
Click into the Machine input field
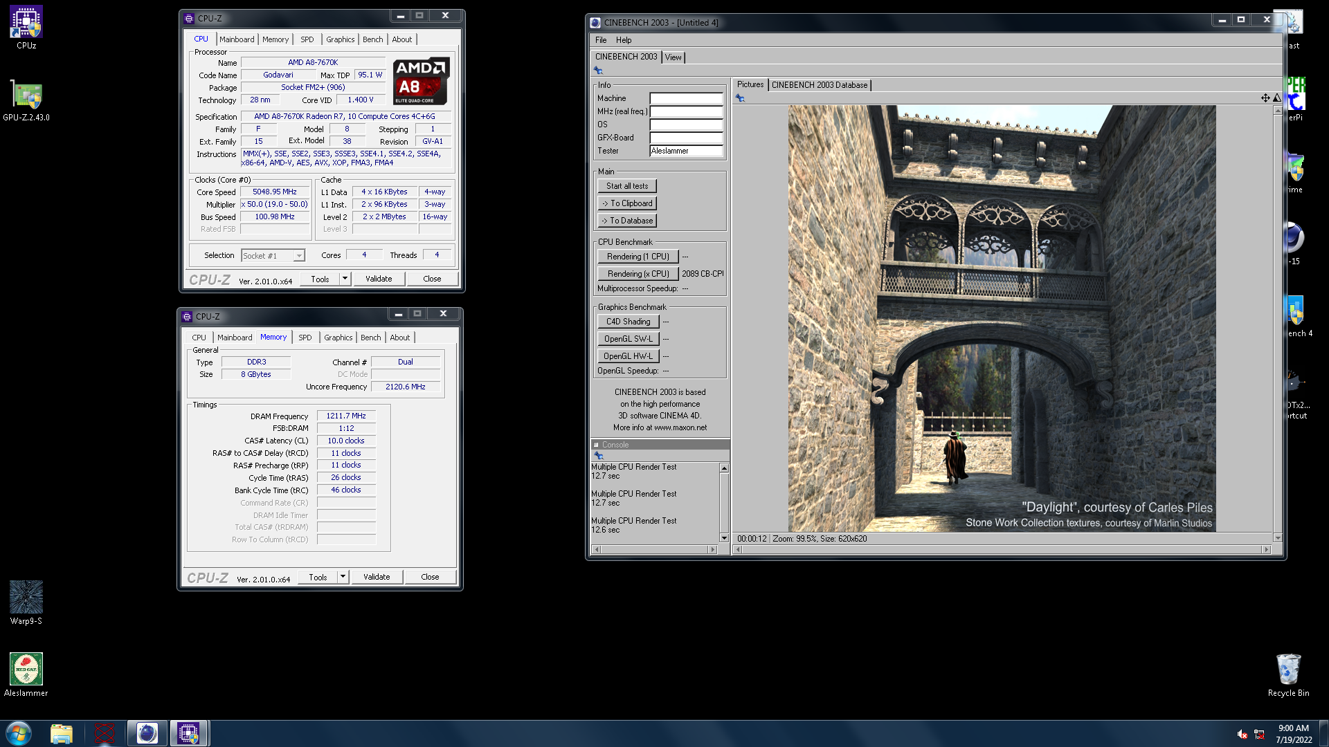pos(686,98)
